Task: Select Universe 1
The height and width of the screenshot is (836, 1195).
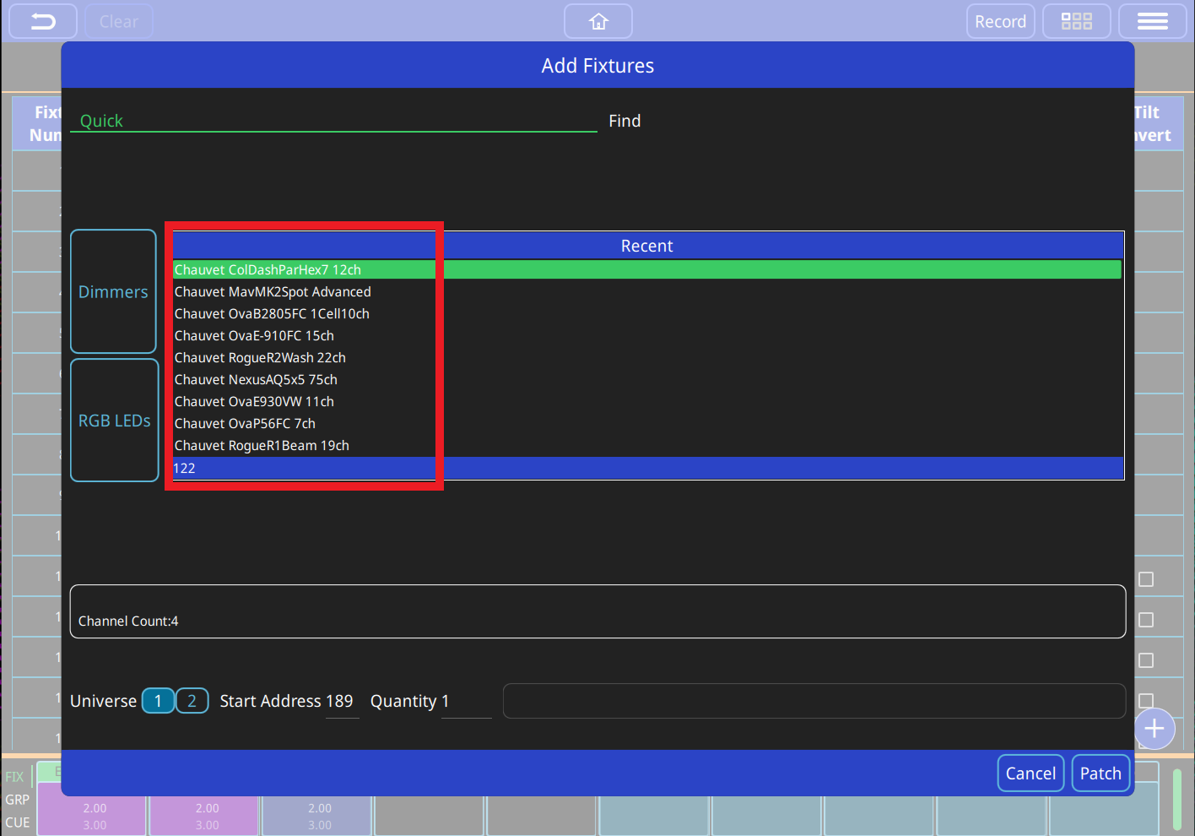Action: pyautogui.click(x=158, y=701)
